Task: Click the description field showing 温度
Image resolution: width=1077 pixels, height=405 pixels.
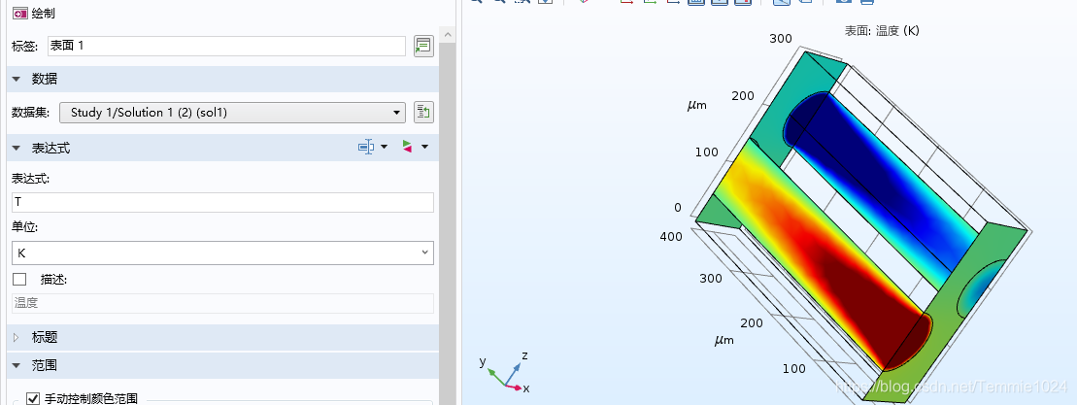Action: tap(222, 303)
